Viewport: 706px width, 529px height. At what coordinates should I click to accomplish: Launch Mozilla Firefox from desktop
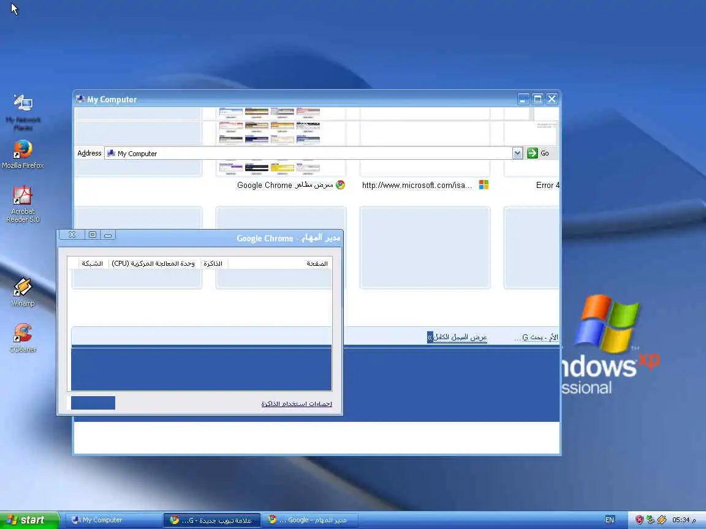tap(23, 154)
